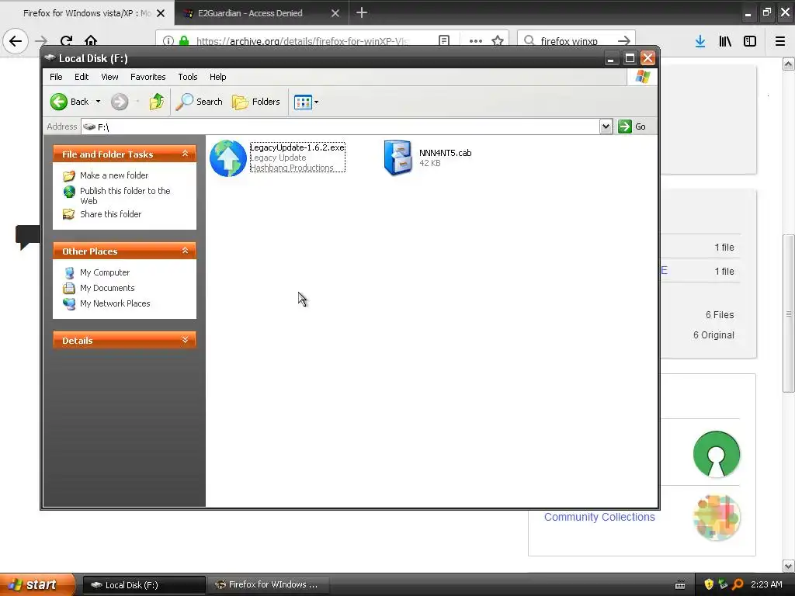Select Local Disk (F:) taskbar button
The height and width of the screenshot is (596, 795).
tap(144, 585)
